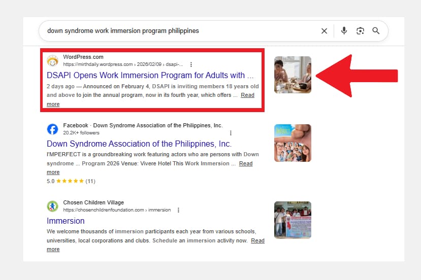The width and height of the screenshot is (421, 280).
Task: Expand Read more on the Facebook snippet
Action: click(245, 163)
